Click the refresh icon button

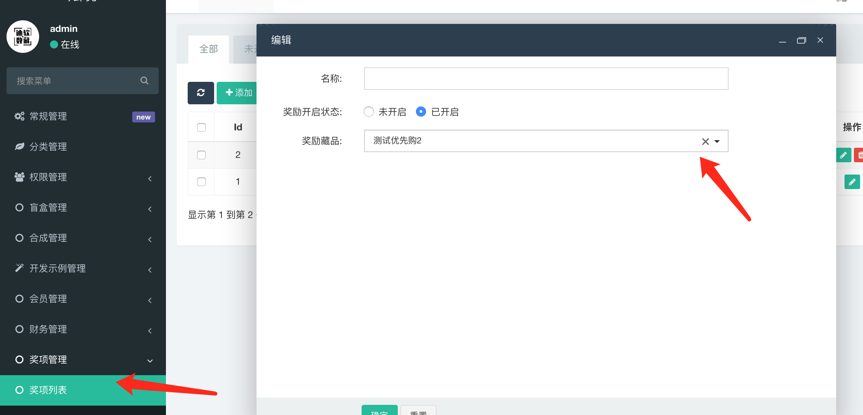[201, 93]
